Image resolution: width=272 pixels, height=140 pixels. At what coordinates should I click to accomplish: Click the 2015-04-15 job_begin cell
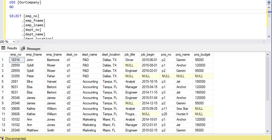[150, 87]
